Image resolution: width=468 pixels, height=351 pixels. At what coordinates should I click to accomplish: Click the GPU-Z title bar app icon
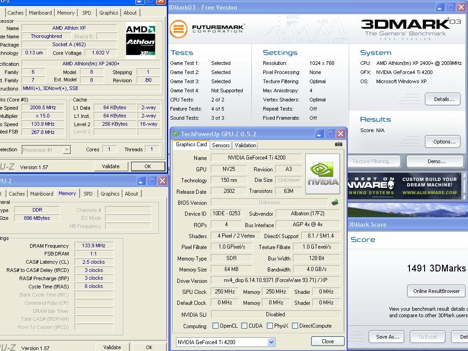pyautogui.click(x=175, y=134)
